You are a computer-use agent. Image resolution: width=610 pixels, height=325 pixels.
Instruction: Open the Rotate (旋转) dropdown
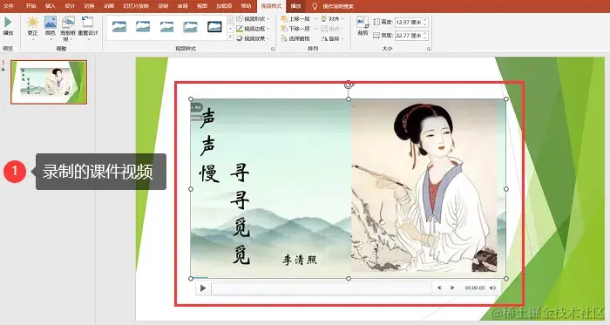(x=333, y=38)
